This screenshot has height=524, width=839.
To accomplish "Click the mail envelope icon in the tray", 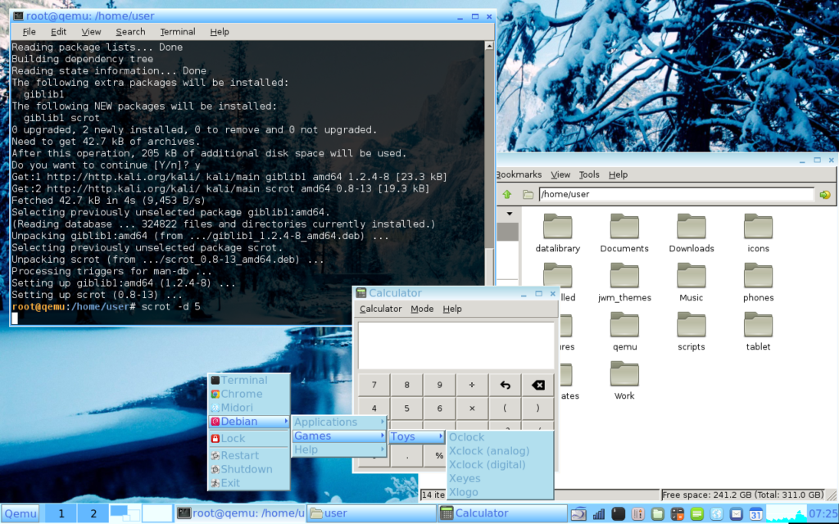I will [737, 514].
